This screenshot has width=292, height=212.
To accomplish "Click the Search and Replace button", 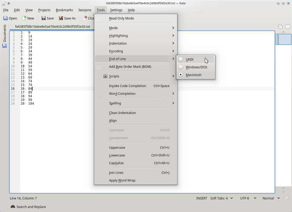I will click(x=28, y=207).
